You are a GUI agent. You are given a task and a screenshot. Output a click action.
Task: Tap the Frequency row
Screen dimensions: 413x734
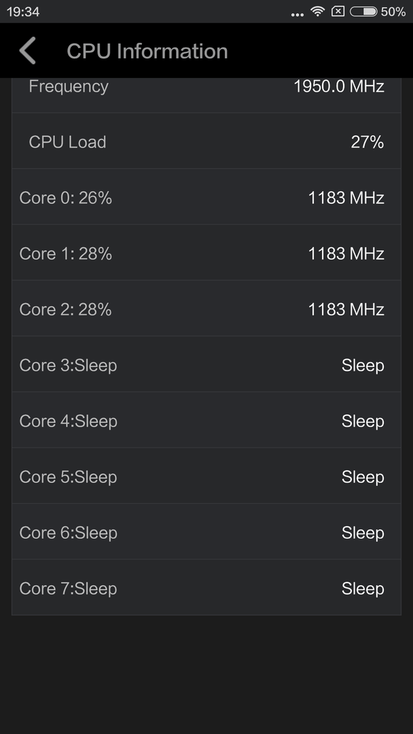(x=206, y=95)
